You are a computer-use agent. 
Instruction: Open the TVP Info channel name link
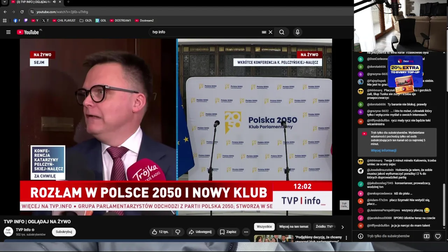(x=23, y=230)
